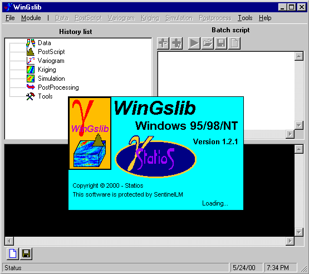Viewport: 309px width, 274px height.
Task: Open the Help menu
Action: pos(265,18)
